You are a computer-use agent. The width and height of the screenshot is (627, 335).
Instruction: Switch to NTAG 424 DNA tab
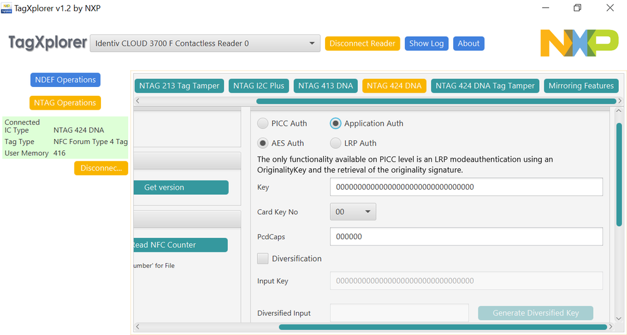click(x=394, y=86)
